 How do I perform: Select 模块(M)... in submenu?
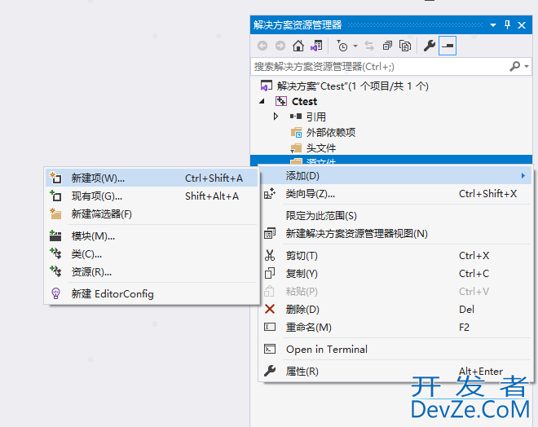(152, 236)
